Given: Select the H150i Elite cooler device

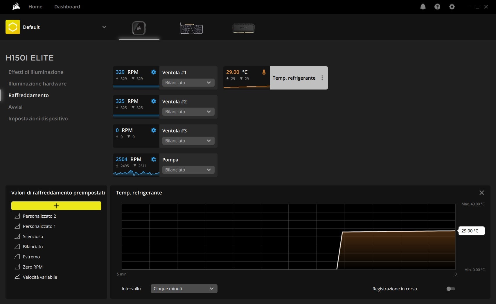Looking at the screenshot, I should coord(139,28).
